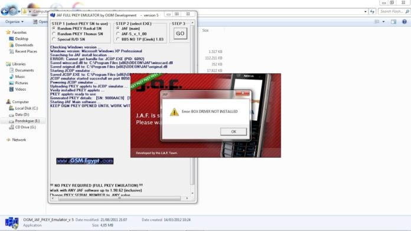Click the Size column header
411x231 pixels.
(x=206, y=31)
